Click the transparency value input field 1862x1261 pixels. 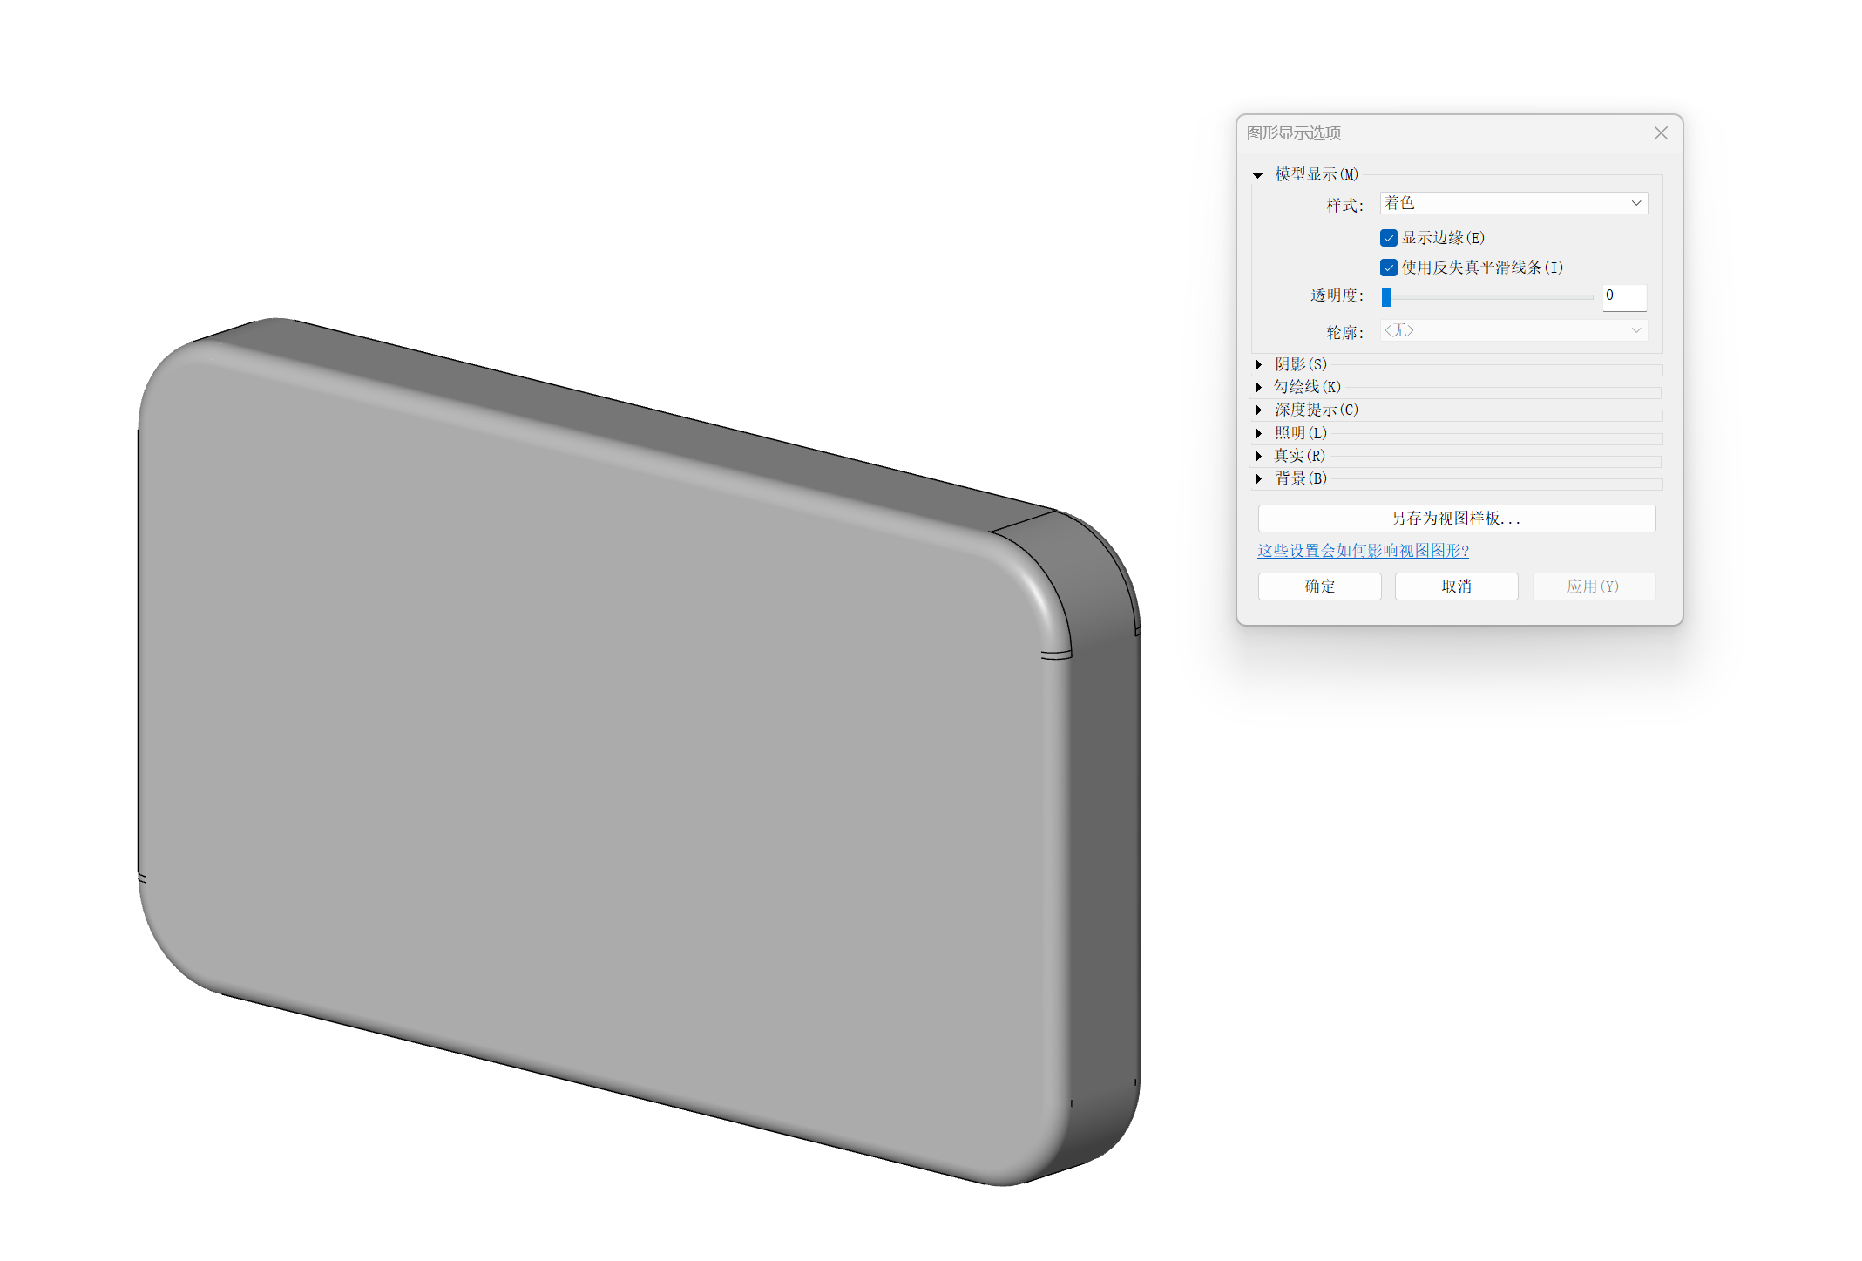pyautogui.click(x=1623, y=296)
